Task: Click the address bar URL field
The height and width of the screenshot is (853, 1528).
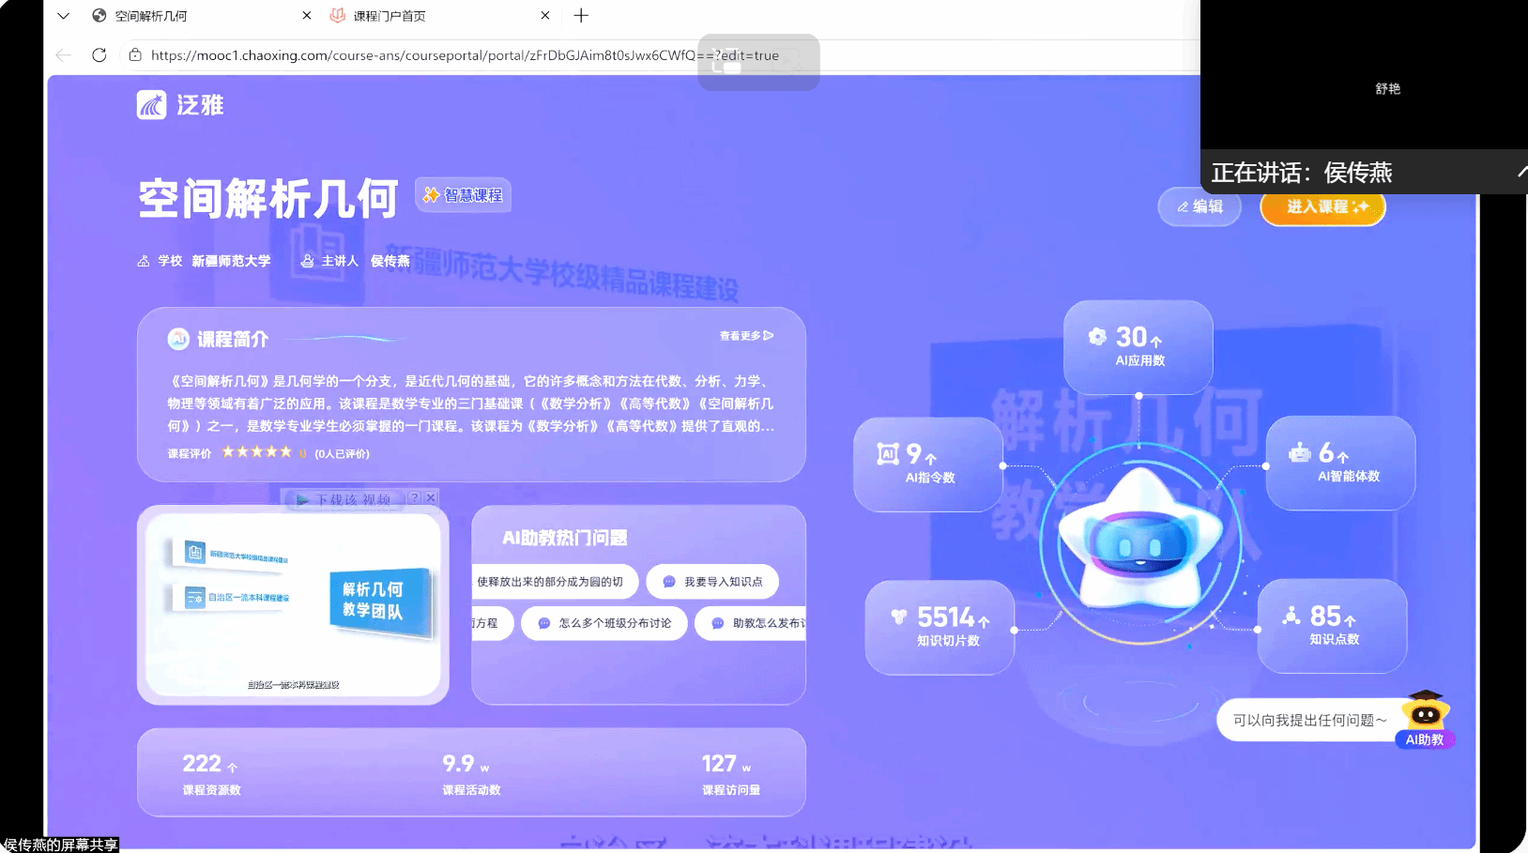Action: (422, 55)
